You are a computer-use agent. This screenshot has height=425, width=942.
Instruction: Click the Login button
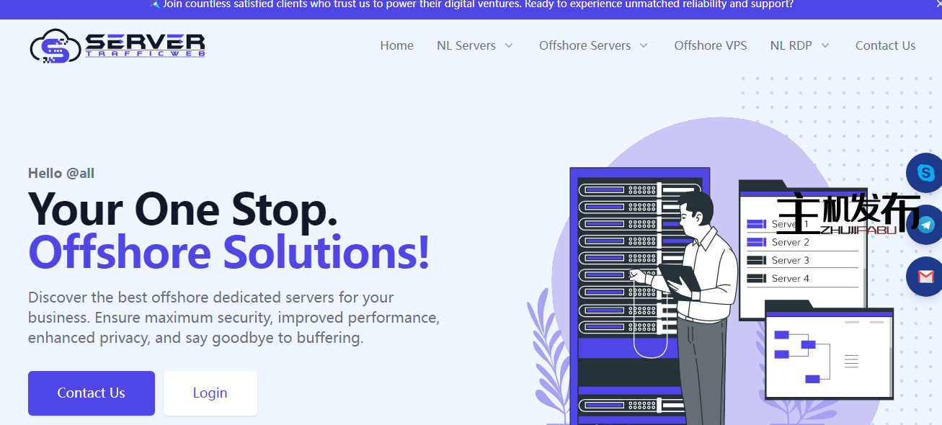coord(210,393)
